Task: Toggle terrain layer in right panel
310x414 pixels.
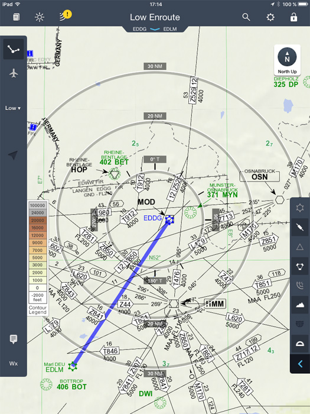Action: pyautogui.click(x=300, y=305)
